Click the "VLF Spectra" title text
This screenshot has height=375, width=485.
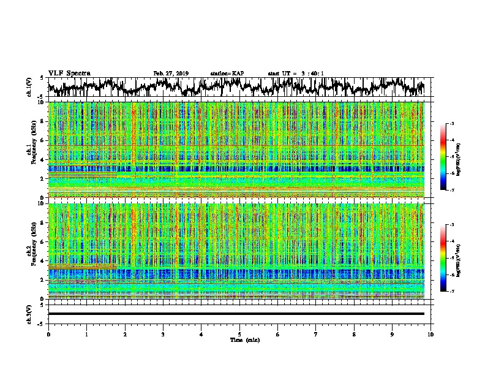tap(69, 74)
